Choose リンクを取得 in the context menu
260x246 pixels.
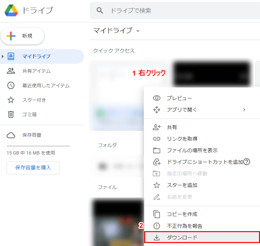point(182,139)
